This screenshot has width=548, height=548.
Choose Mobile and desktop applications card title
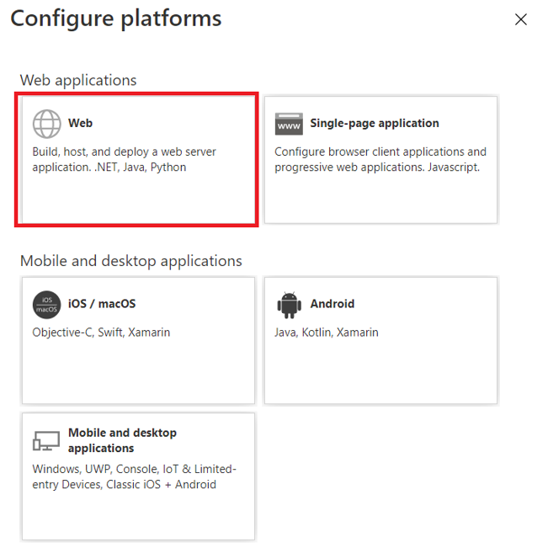pyautogui.click(x=122, y=440)
